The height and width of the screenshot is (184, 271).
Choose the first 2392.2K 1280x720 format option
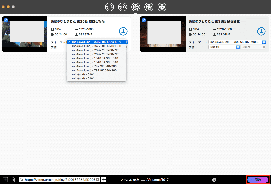coord(96,50)
